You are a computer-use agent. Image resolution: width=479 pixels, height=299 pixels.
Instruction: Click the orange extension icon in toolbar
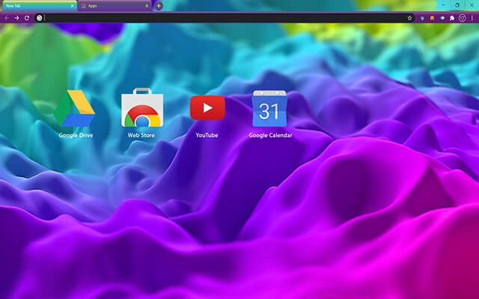pyautogui.click(x=432, y=18)
